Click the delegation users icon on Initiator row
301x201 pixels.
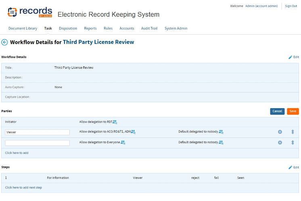click(115, 122)
